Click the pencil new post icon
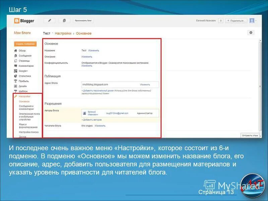 50,21
